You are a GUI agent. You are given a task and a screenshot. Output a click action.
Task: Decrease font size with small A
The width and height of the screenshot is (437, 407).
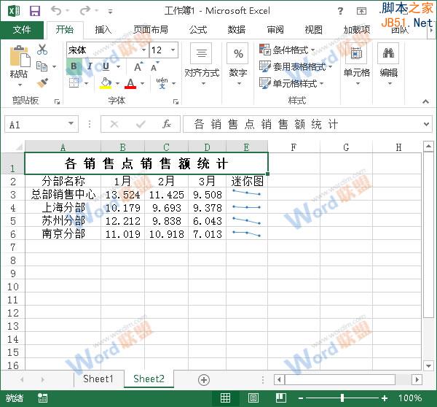(154, 67)
